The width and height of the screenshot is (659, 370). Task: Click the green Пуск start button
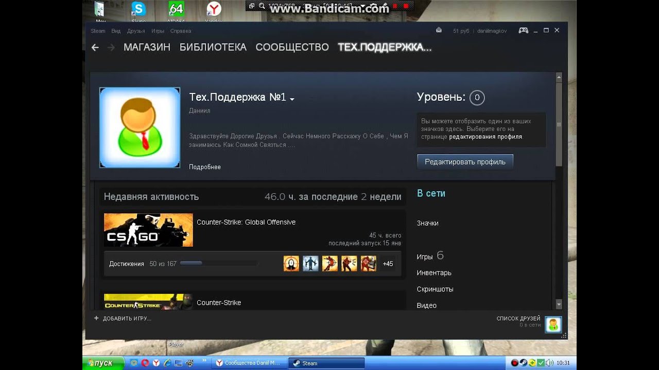(x=103, y=363)
